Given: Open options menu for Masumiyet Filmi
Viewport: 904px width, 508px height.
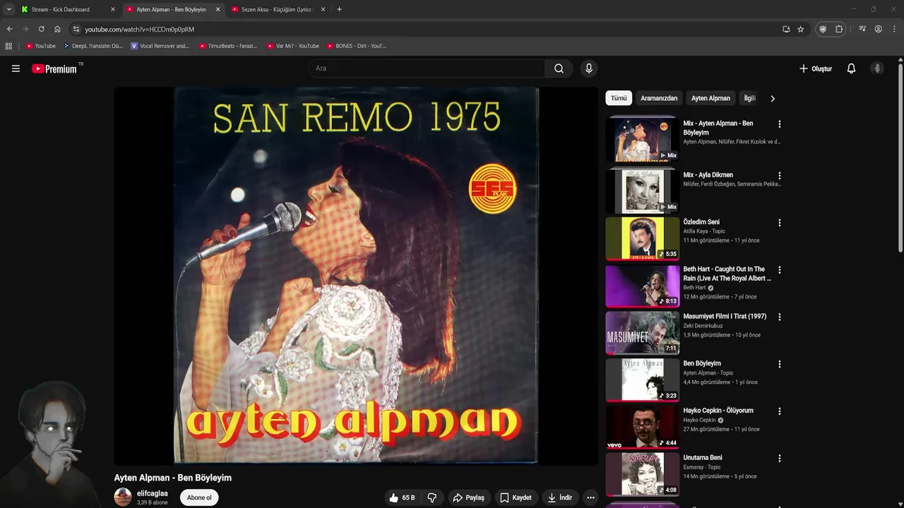Looking at the screenshot, I should (780, 317).
